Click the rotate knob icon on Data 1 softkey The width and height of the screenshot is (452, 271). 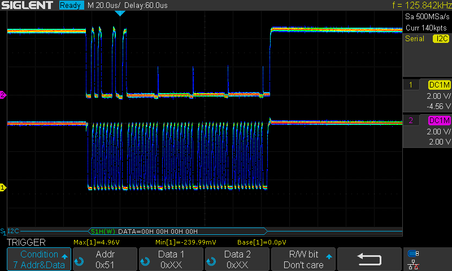point(145,261)
